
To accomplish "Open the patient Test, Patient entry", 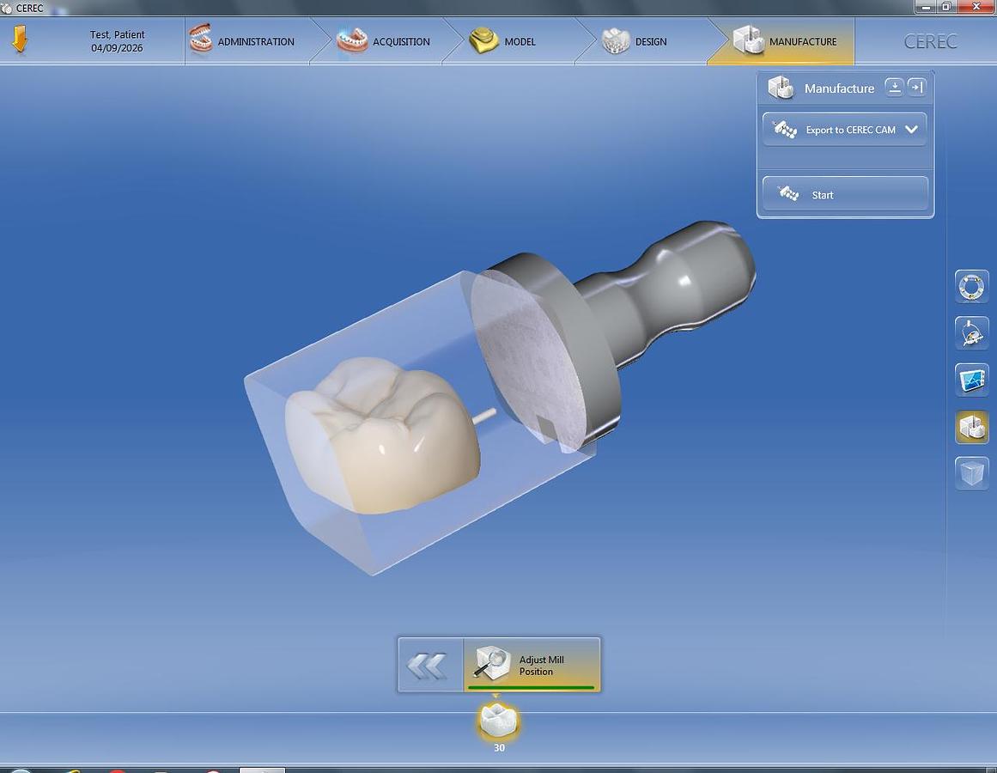I will 117,40.
